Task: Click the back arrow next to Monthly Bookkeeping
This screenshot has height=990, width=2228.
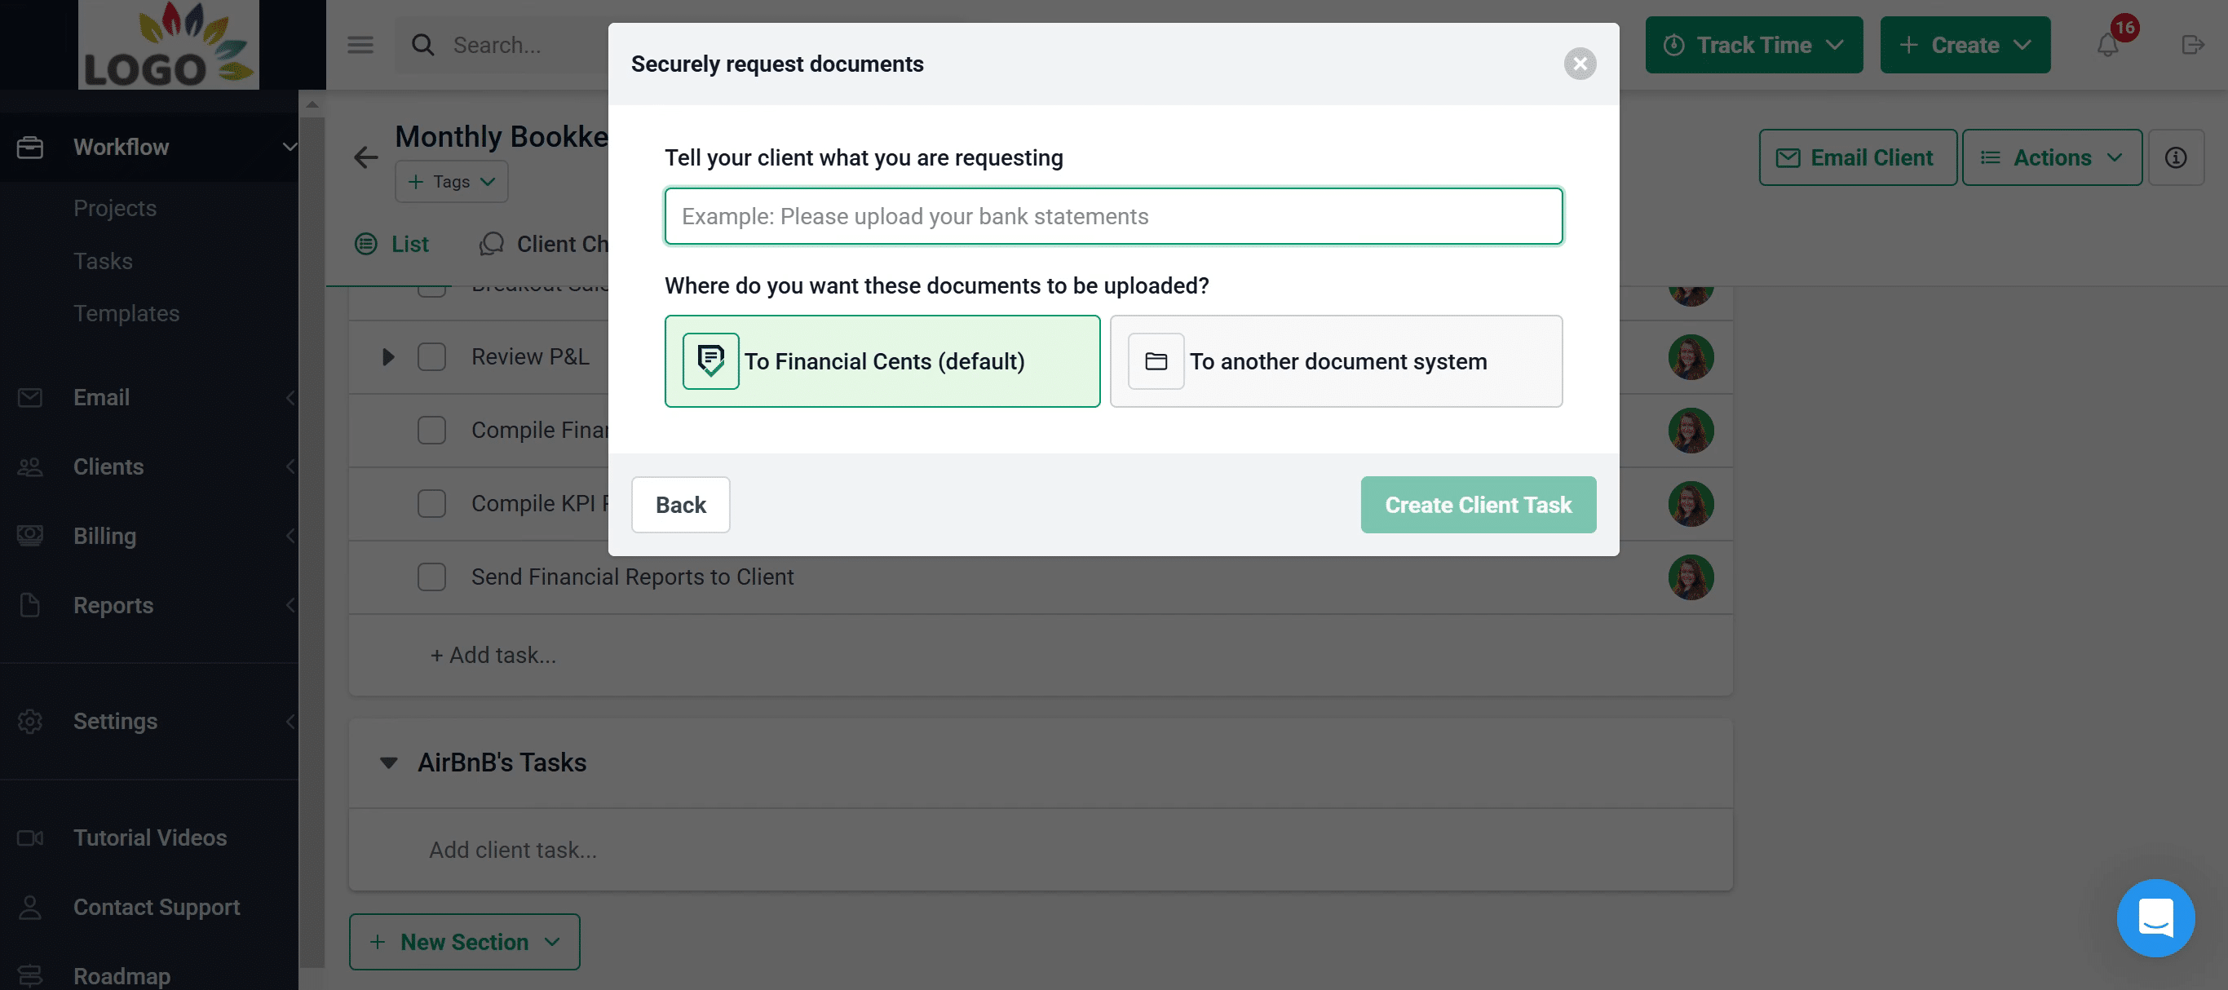Action: click(x=366, y=157)
